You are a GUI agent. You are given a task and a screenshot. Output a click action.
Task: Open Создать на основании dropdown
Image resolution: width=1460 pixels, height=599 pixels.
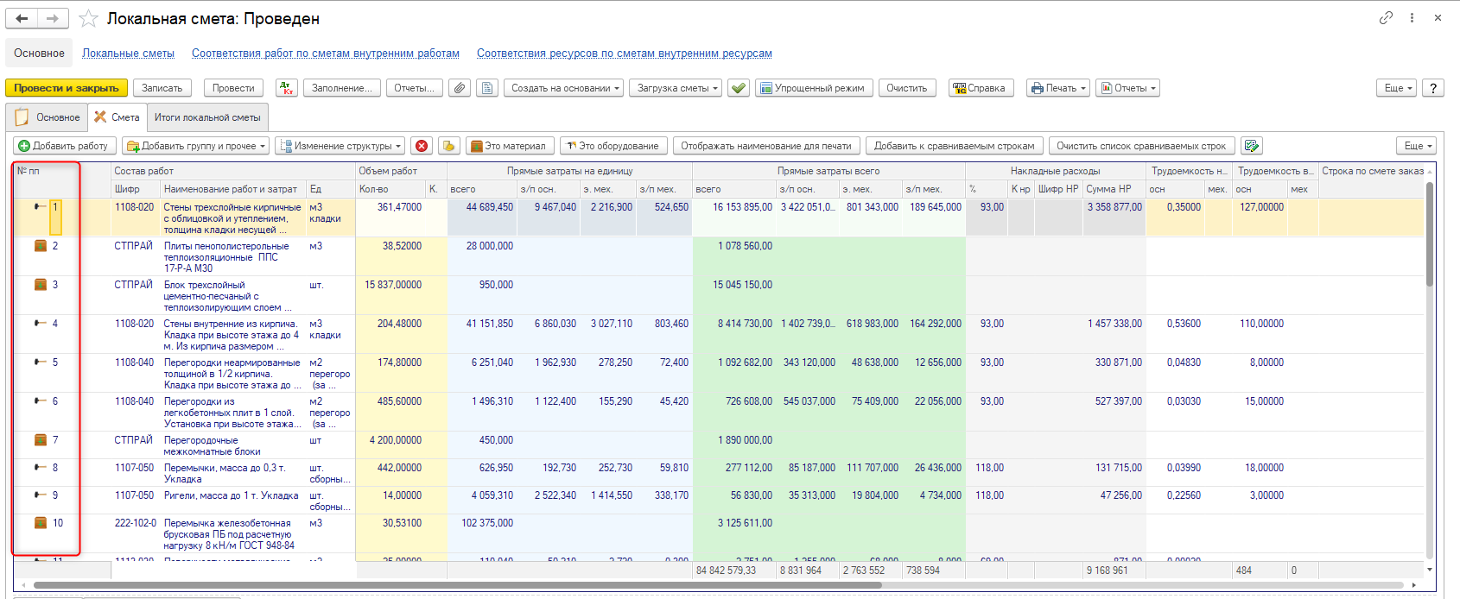coord(565,88)
